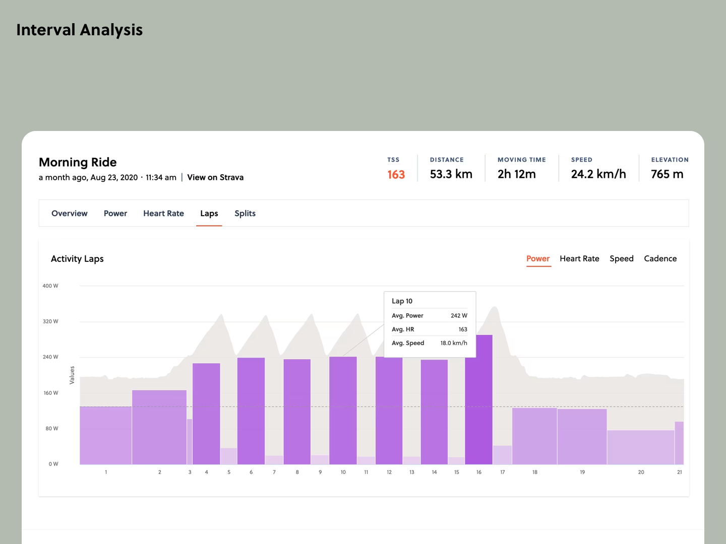The image size is (726, 544).
Task: Stay on the Laps tab
Action: click(x=209, y=213)
